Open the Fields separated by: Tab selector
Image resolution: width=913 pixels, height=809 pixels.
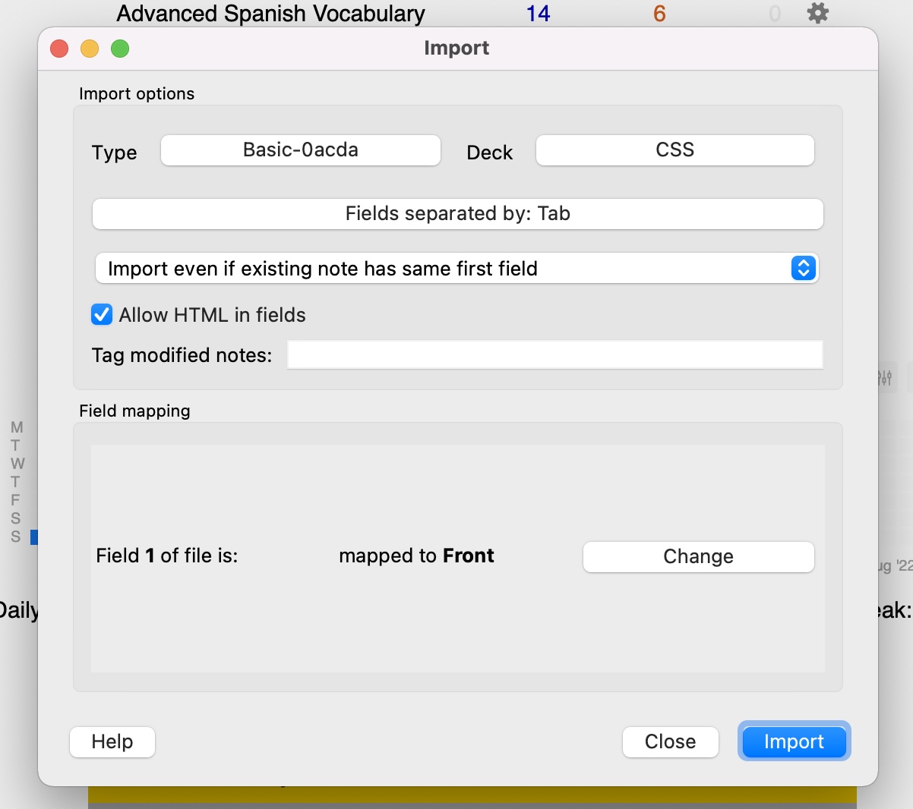(x=456, y=213)
